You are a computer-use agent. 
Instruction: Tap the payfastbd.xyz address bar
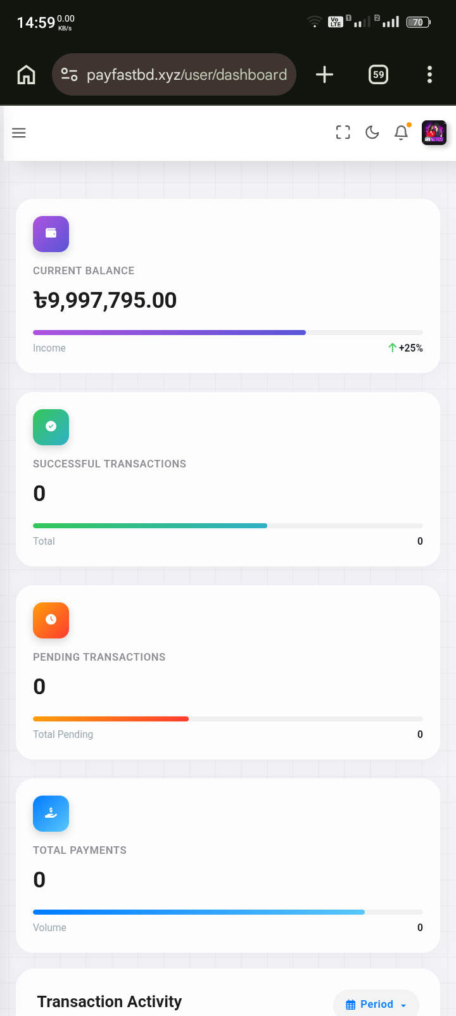click(x=187, y=75)
